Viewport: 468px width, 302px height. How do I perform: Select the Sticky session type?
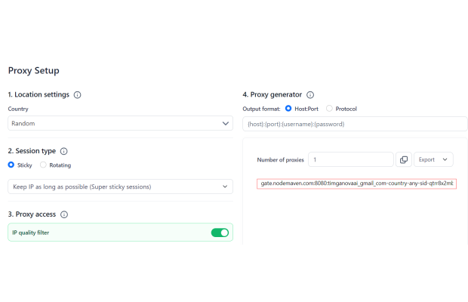(x=11, y=165)
